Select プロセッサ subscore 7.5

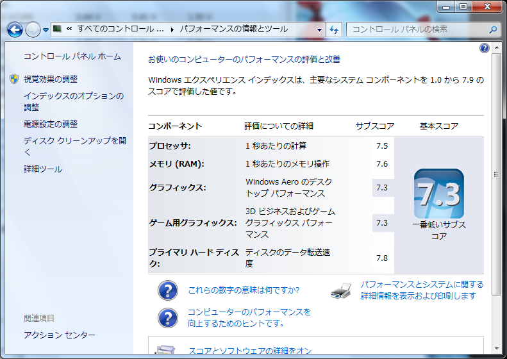tap(382, 146)
